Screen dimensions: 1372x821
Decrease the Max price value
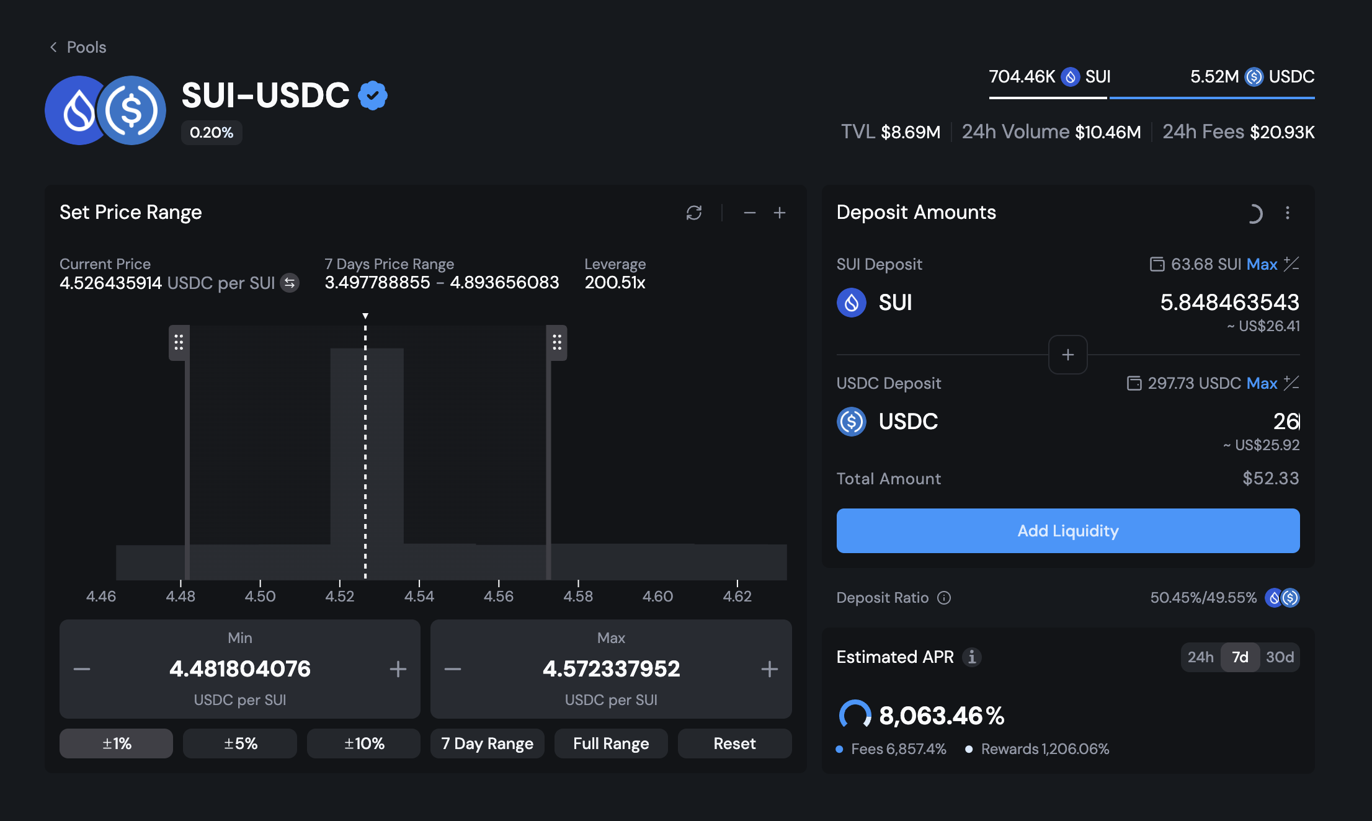click(x=453, y=668)
